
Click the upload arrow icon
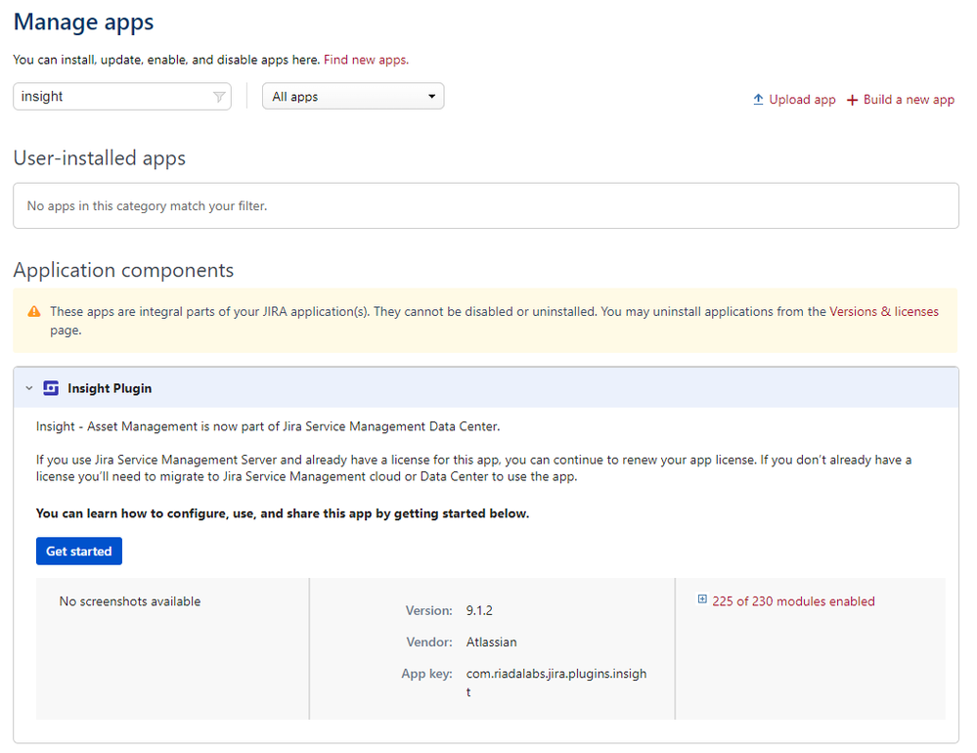point(758,100)
